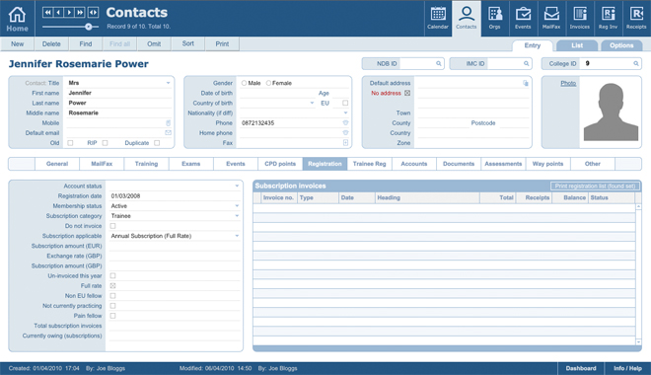Viewport: 651px width, 375px height.
Task: Click the IMC ID search magnifier
Action: tap(526, 63)
